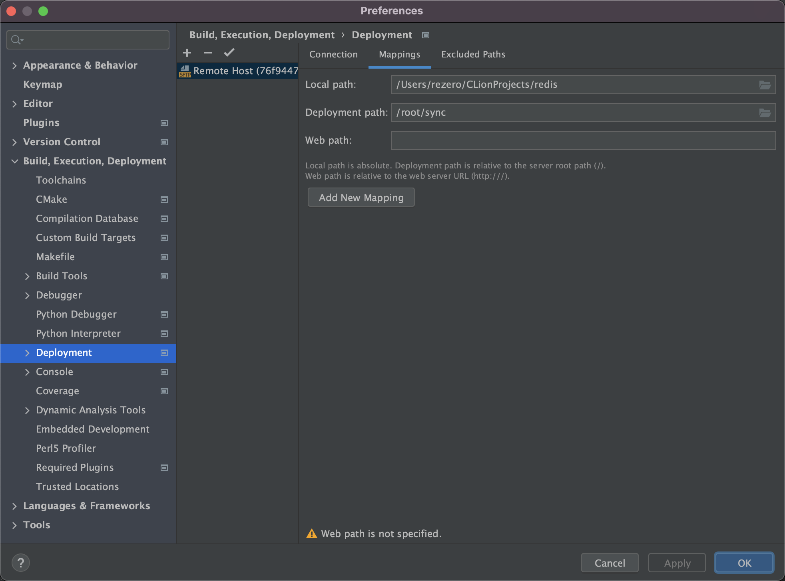Image resolution: width=785 pixels, height=581 pixels.
Task: Expand the Build Tools subtree
Action: (x=27, y=276)
